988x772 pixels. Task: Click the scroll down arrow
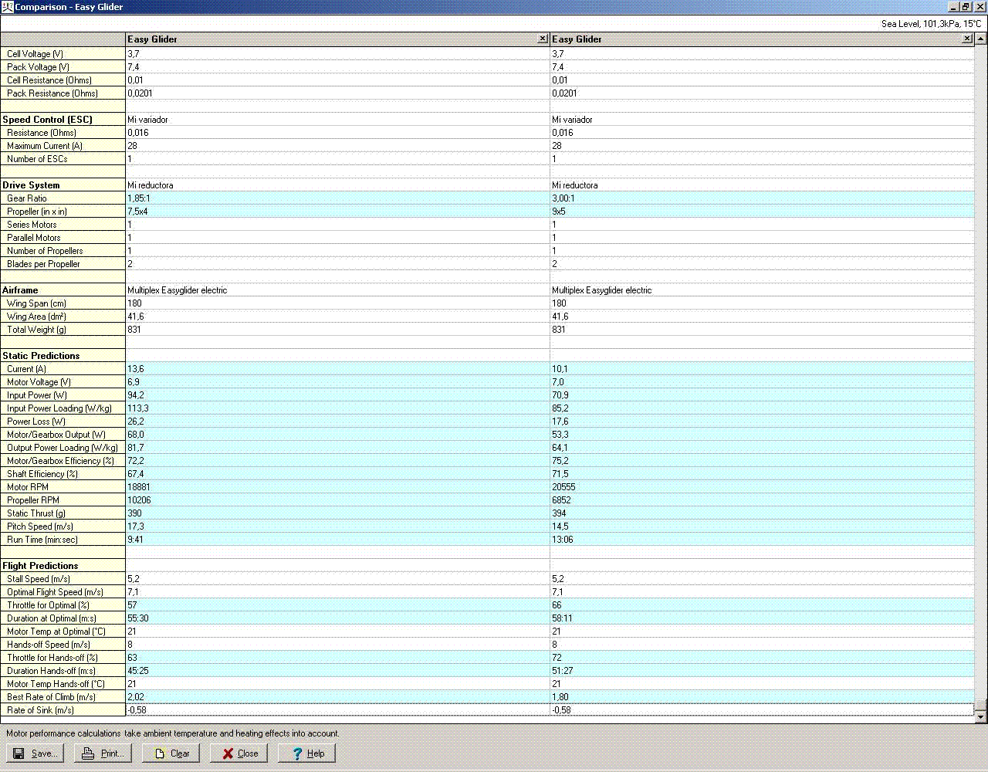pyautogui.click(x=981, y=717)
